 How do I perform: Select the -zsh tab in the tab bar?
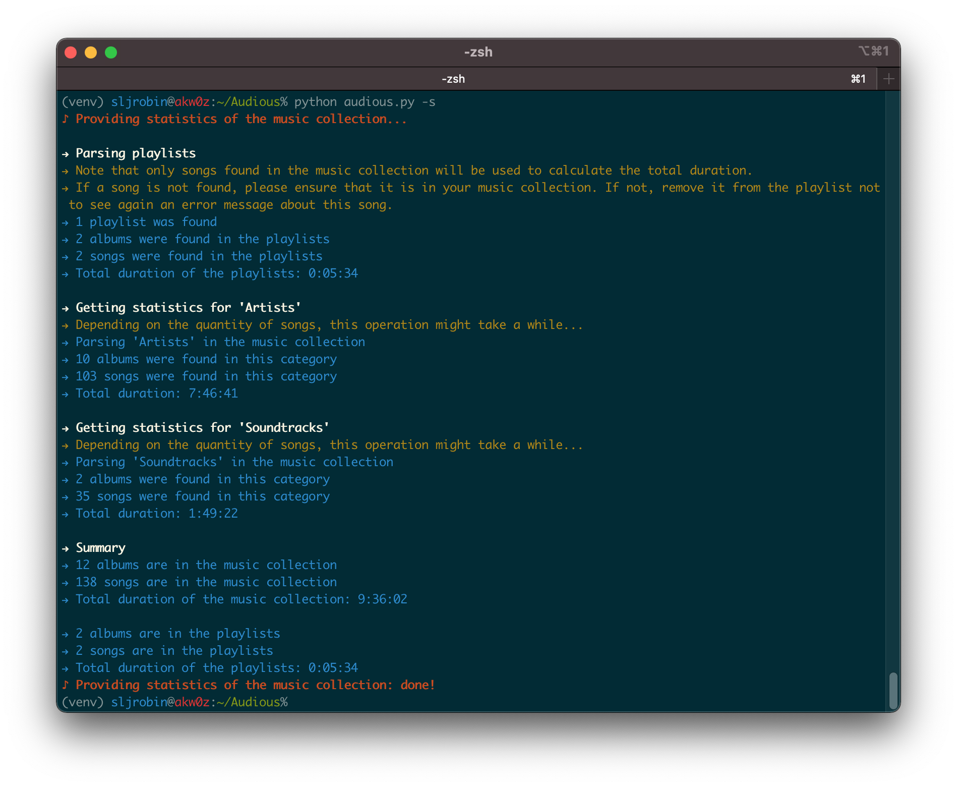[453, 79]
